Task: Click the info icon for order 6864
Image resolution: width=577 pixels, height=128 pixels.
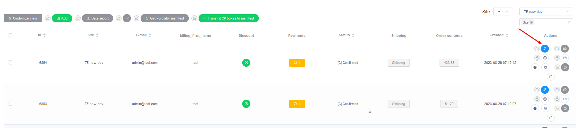Action: 535,67
